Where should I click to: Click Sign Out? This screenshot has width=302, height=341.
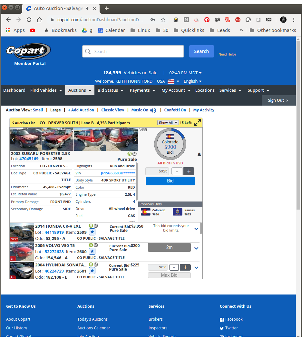278,100
